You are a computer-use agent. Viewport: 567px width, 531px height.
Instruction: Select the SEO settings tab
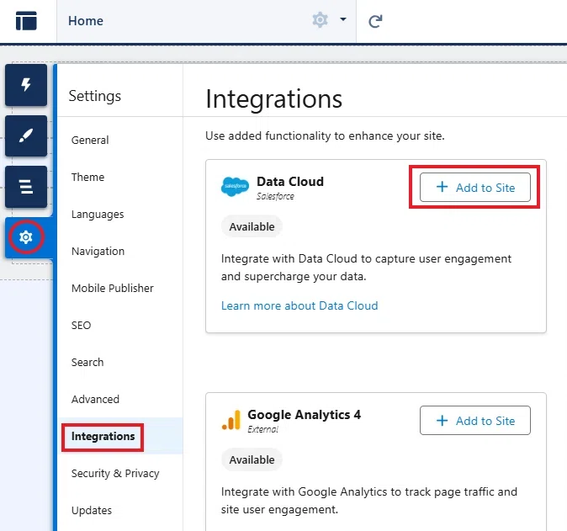click(81, 325)
